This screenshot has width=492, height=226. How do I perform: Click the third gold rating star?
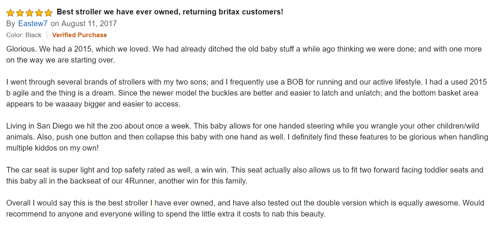[29, 13]
